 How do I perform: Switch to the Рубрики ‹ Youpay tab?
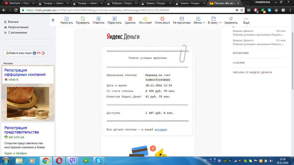pyautogui.click(x=122, y=3)
